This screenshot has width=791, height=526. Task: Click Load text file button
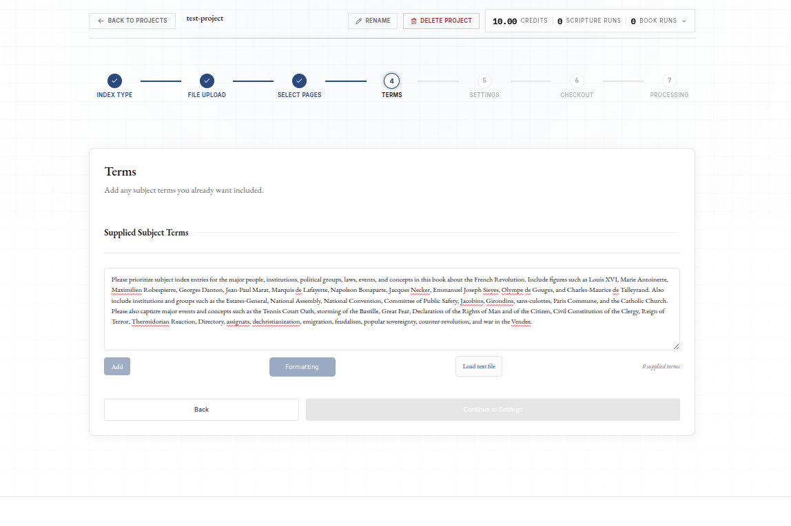(x=479, y=366)
